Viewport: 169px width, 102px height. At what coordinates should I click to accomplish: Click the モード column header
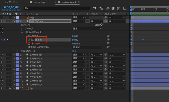(x=76, y=14)
